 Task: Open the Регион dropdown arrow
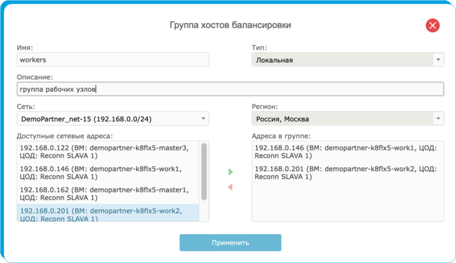pyautogui.click(x=438, y=118)
